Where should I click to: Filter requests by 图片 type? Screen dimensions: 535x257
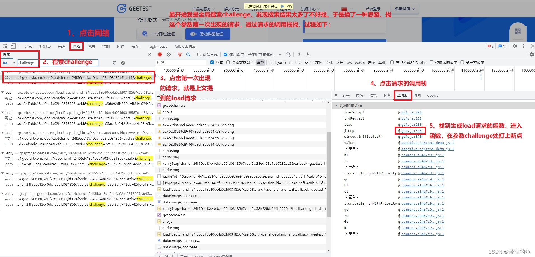(308, 63)
